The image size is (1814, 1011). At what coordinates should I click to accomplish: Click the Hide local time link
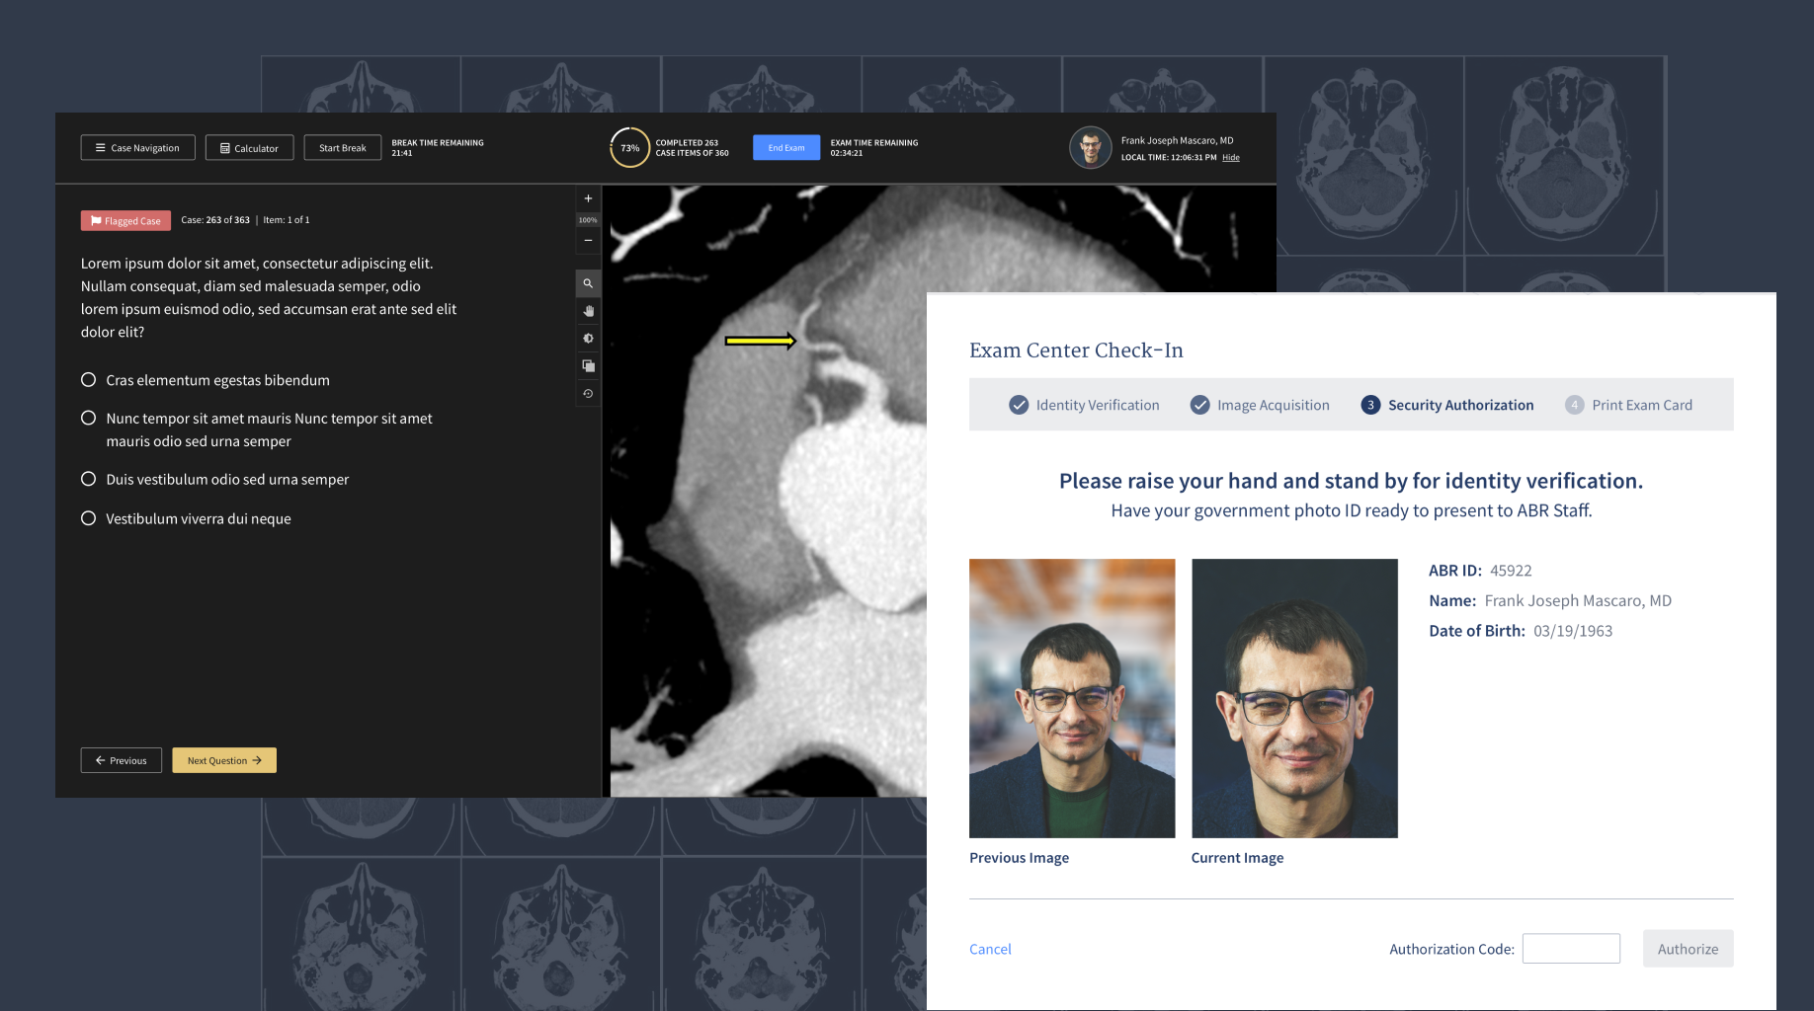coord(1230,158)
